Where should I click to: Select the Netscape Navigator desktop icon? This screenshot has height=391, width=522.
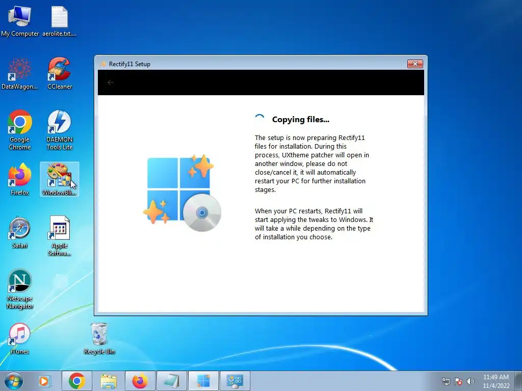[20, 289]
